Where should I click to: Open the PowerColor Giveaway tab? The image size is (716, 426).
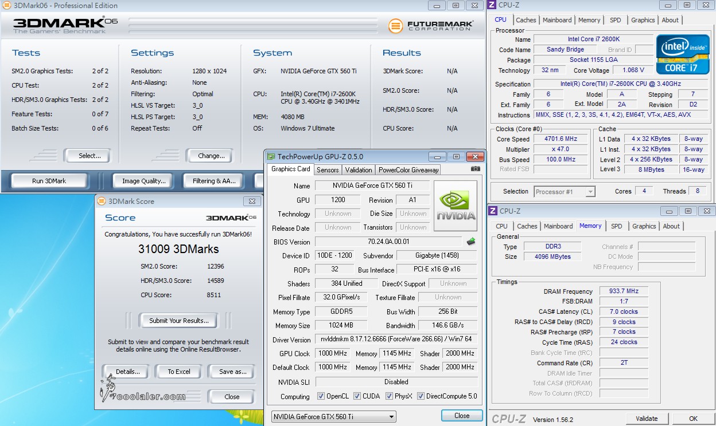[408, 169]
